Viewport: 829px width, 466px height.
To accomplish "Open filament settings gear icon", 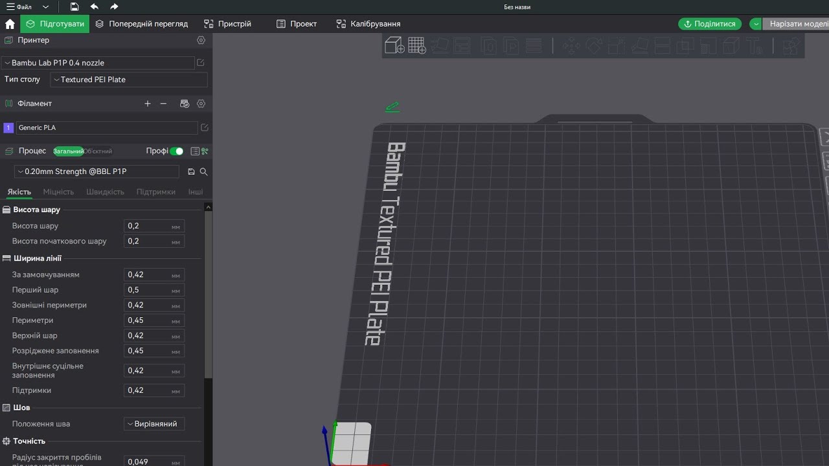I will [201, 104].
